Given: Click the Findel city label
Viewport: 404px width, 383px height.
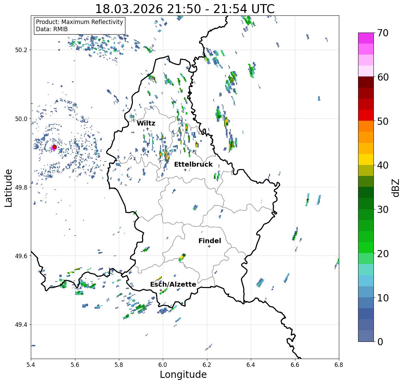Looking at the screenshot, I should (209, 241).
